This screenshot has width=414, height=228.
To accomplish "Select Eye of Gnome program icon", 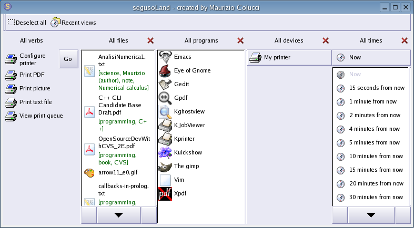I will click(x=165, y=70).
